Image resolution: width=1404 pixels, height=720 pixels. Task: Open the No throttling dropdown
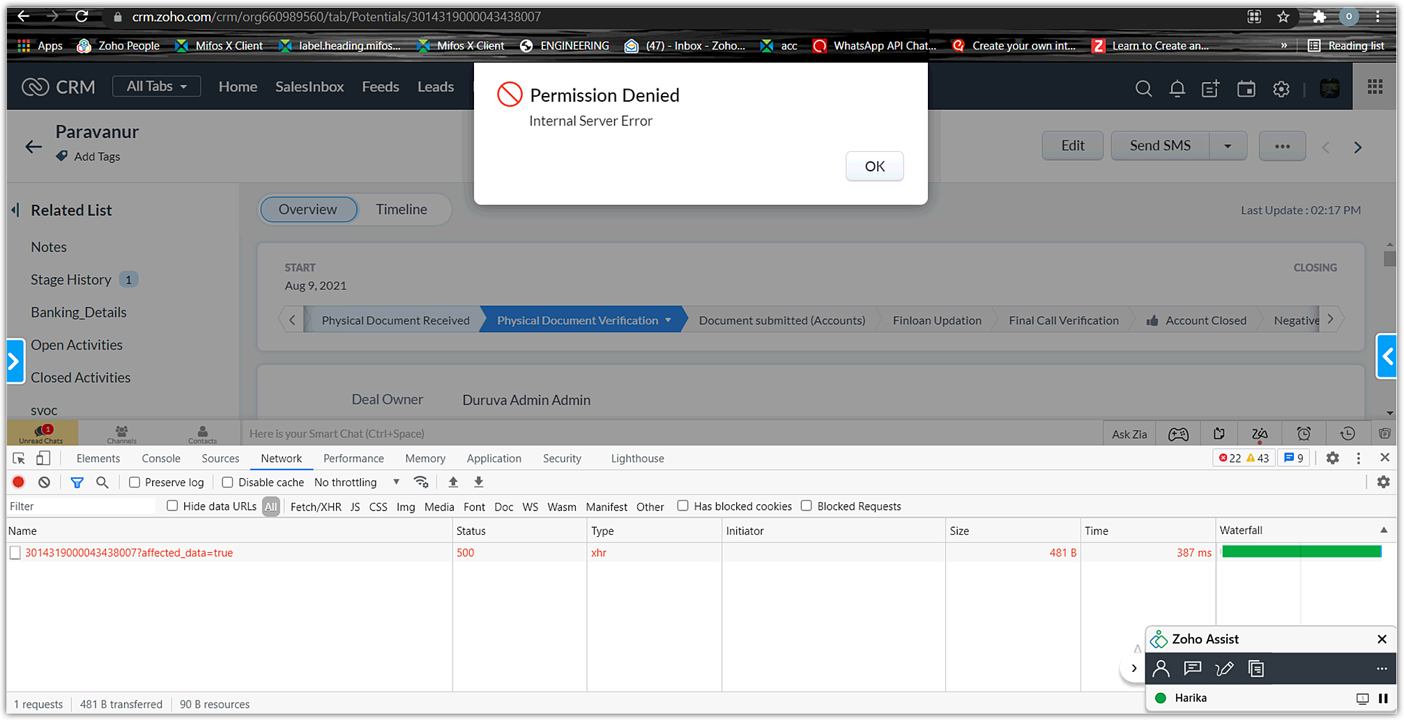click(x=357, y=482)
